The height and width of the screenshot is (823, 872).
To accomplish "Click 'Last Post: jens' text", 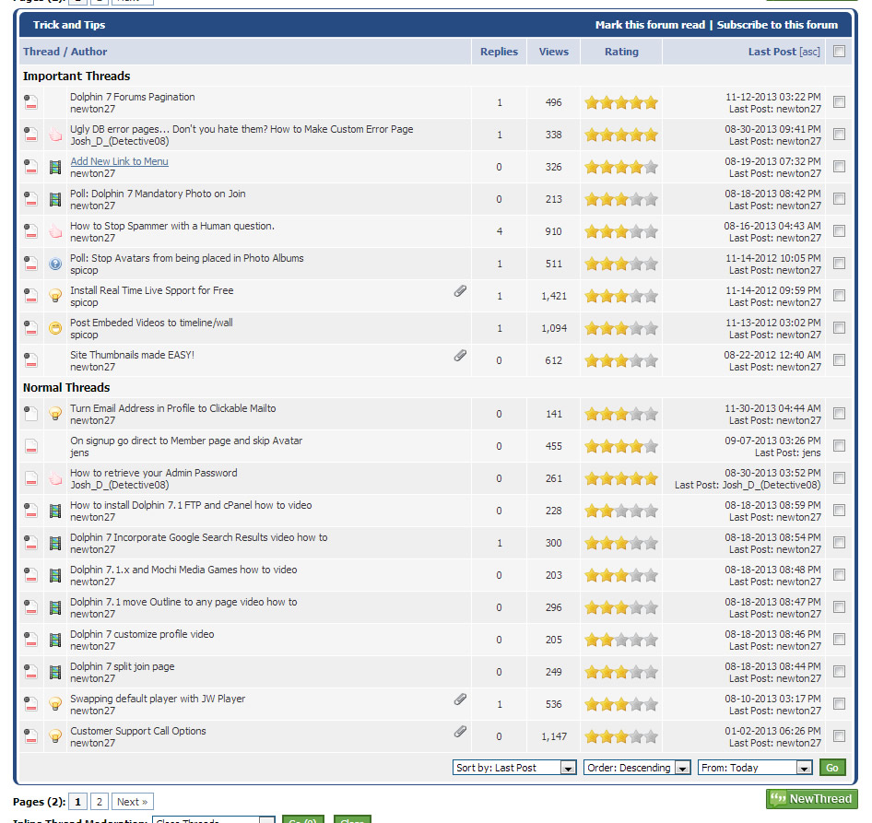I will pyautogui.click(x=787, y=453).
